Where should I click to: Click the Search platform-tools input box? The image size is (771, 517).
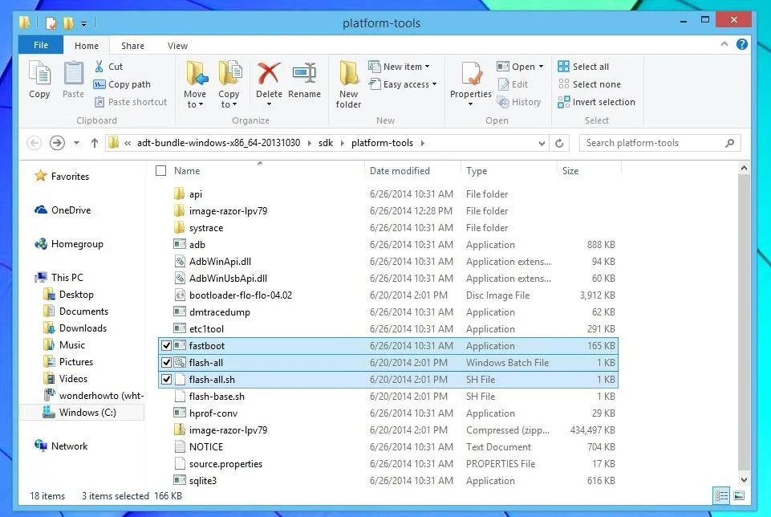coord(650,143)
